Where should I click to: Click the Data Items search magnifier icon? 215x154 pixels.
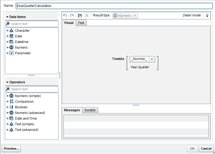click(8, 24)
